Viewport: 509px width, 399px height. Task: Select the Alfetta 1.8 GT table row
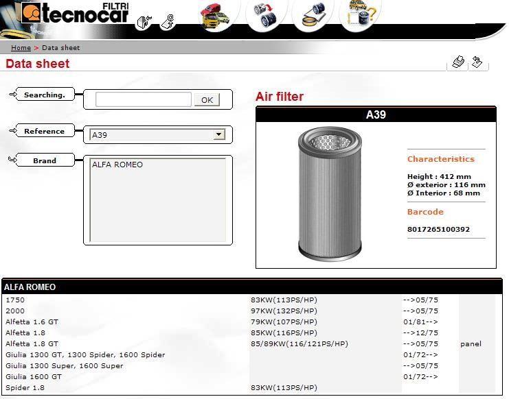tap(32, 344)
